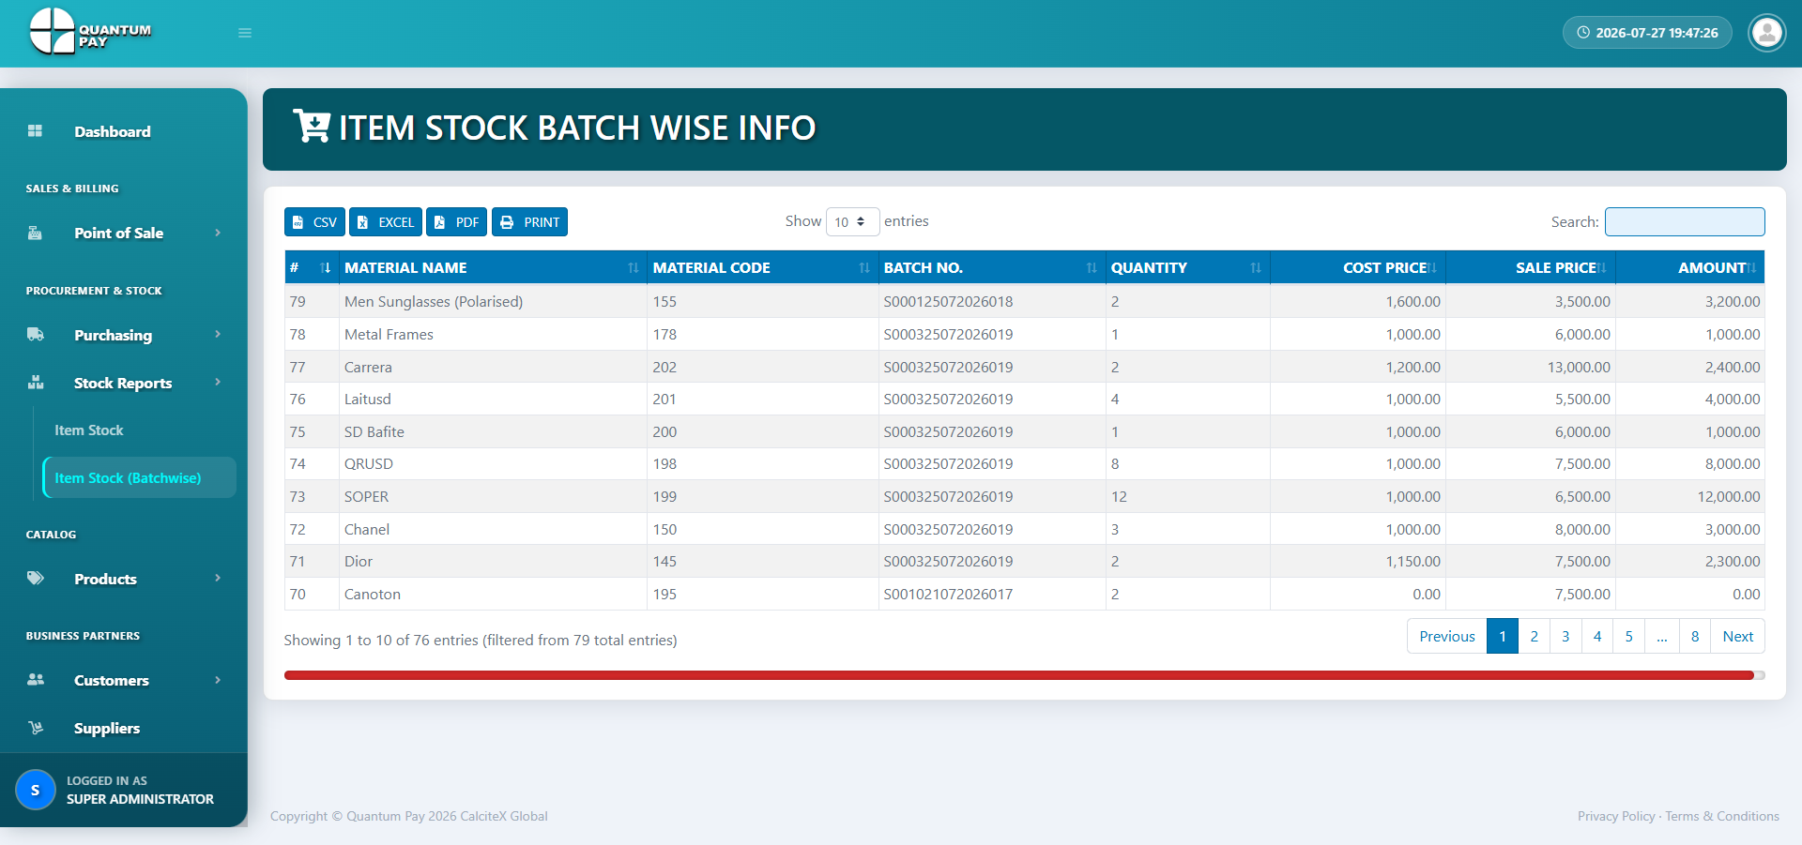The height and width of the screenshot is (845, 1802).
Task: Click the Chanel material name
Action: click(367, 530)
